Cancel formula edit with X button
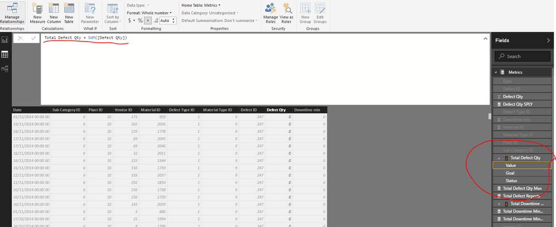Screen dimensions: 556x227 coord(21,38)
